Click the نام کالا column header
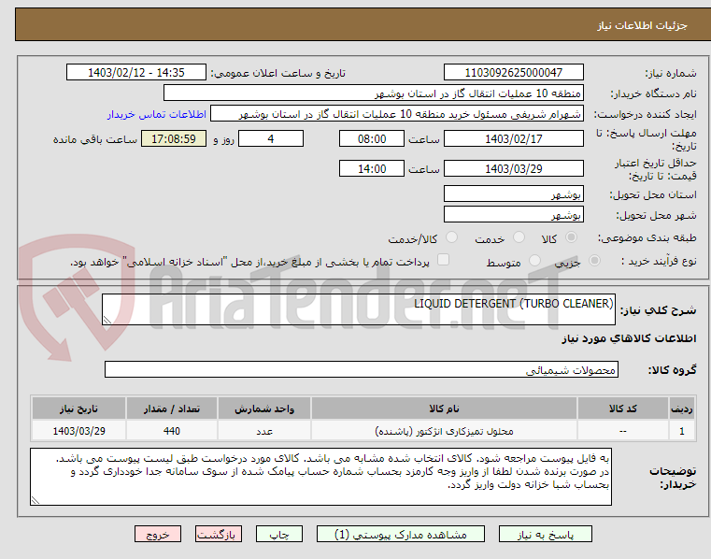711x559 pixels. pos(444,408)
